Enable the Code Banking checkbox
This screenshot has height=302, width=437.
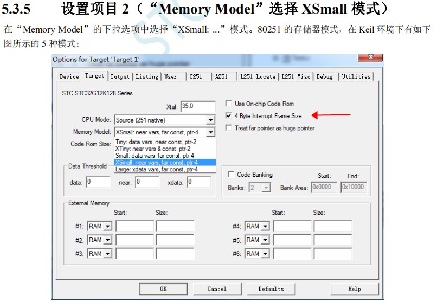pos(231,174)
